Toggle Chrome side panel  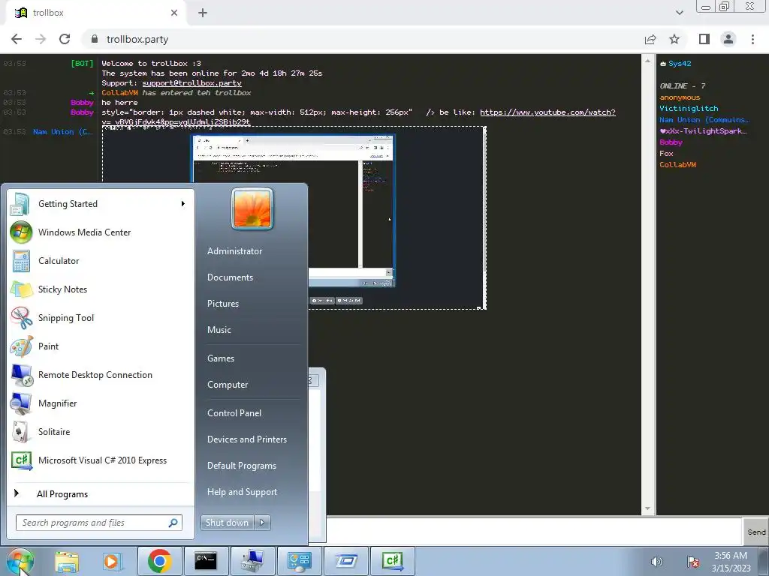tap(704, 39)
